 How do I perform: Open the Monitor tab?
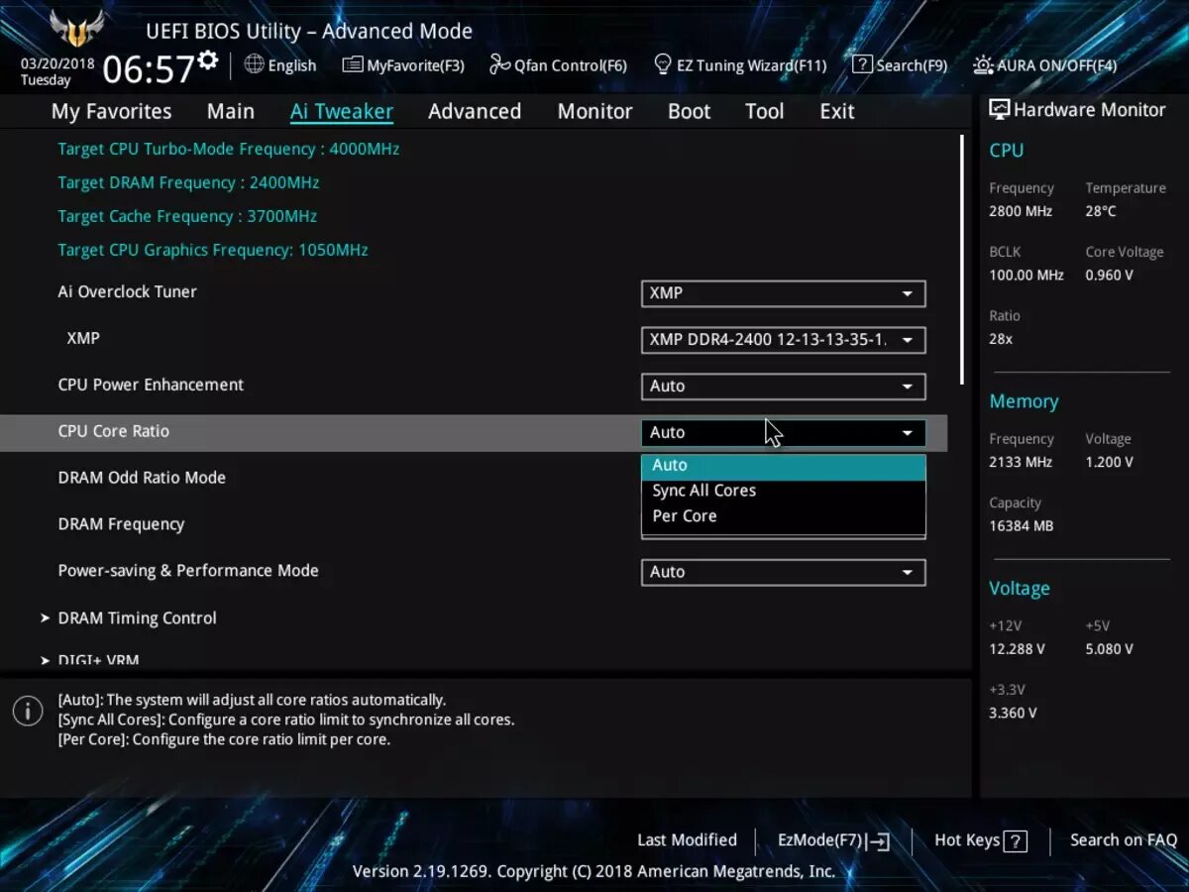click(x=594, y=111)
